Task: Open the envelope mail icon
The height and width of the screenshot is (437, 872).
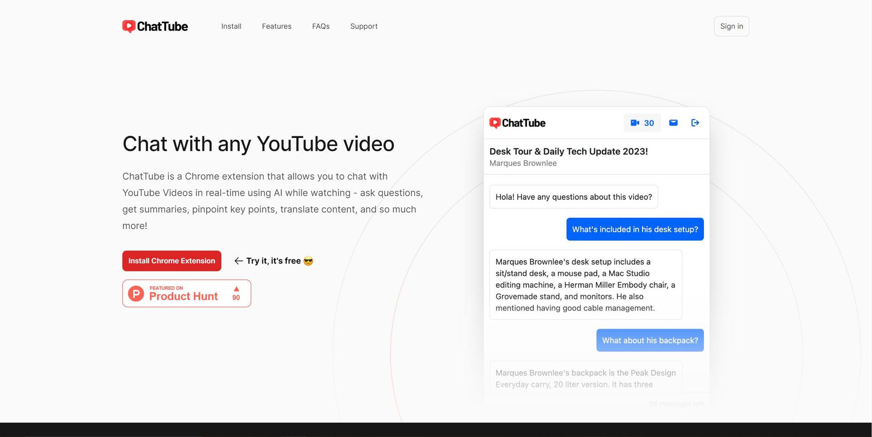Action: click(x=673, y=123)
